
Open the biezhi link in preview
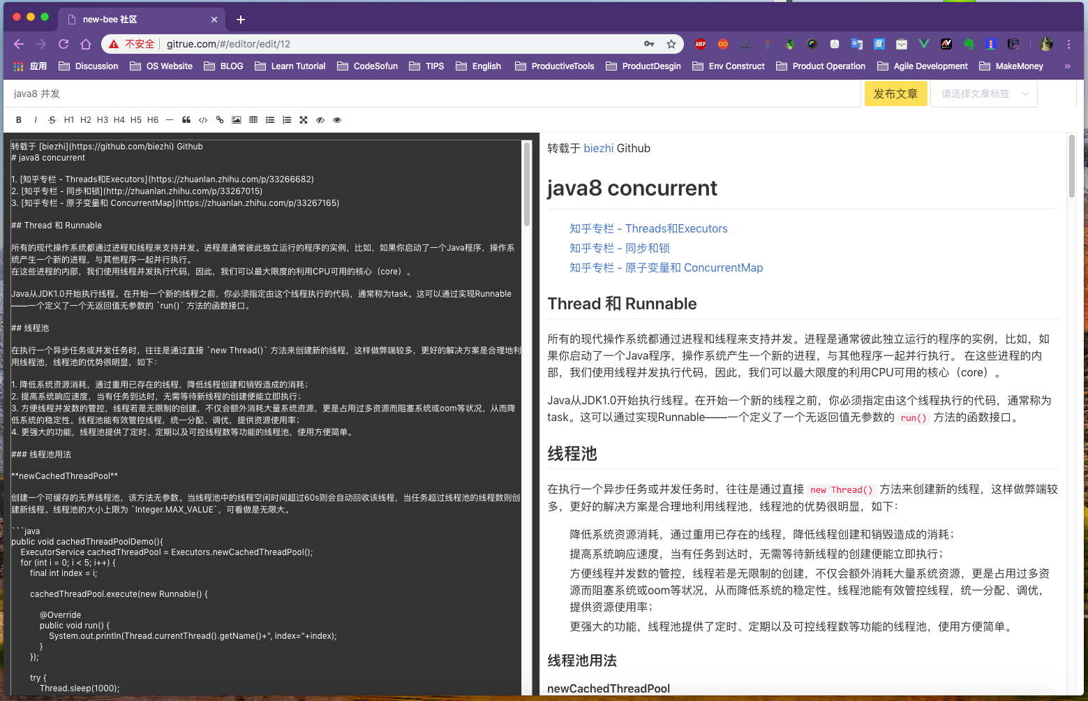(x=599, y=148)
